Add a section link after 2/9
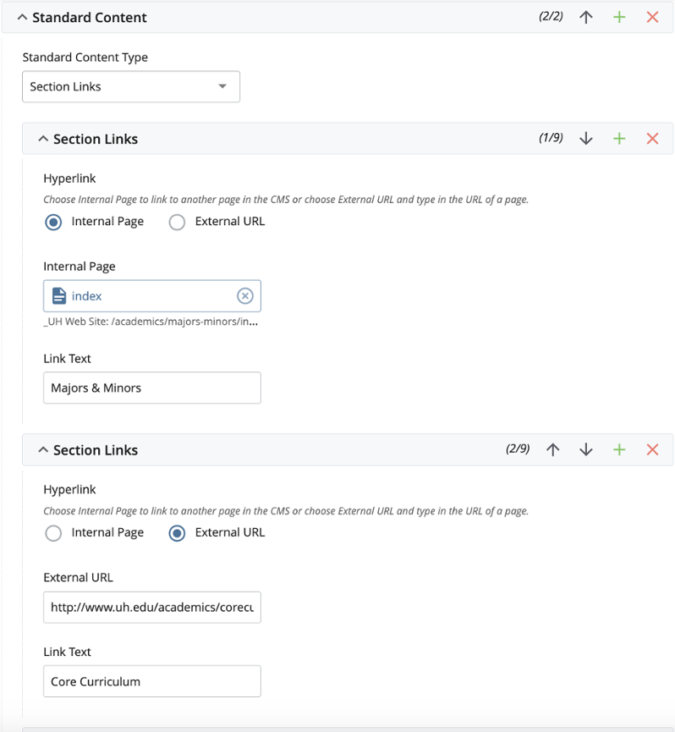The height and width of the screenshot is (732, 675). coord(619,449)
